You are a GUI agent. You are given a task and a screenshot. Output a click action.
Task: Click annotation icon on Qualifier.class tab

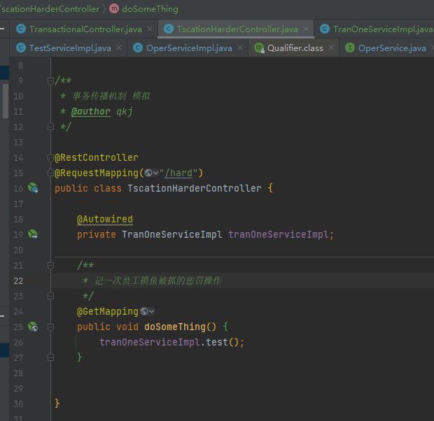point(259,48)
